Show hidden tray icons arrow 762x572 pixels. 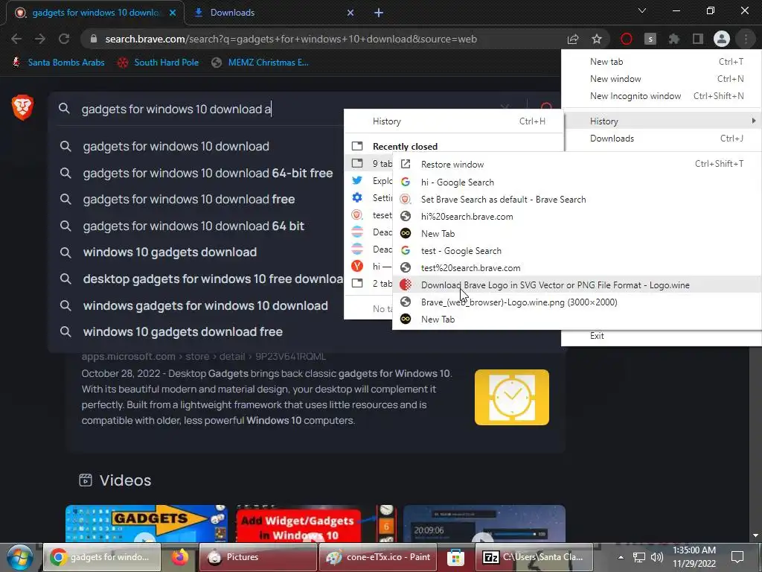pyautogui.click(x=621, y=557)
